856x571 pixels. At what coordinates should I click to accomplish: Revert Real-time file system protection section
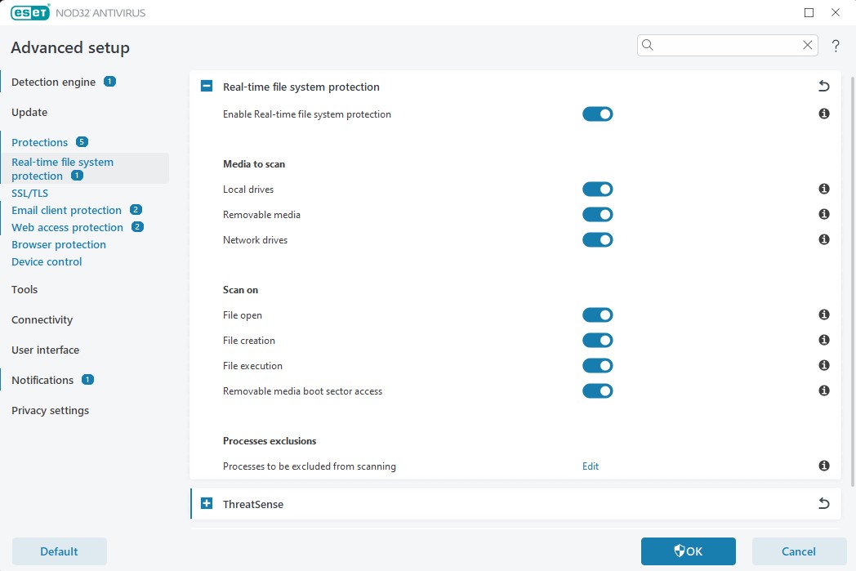tap(823, 87)
